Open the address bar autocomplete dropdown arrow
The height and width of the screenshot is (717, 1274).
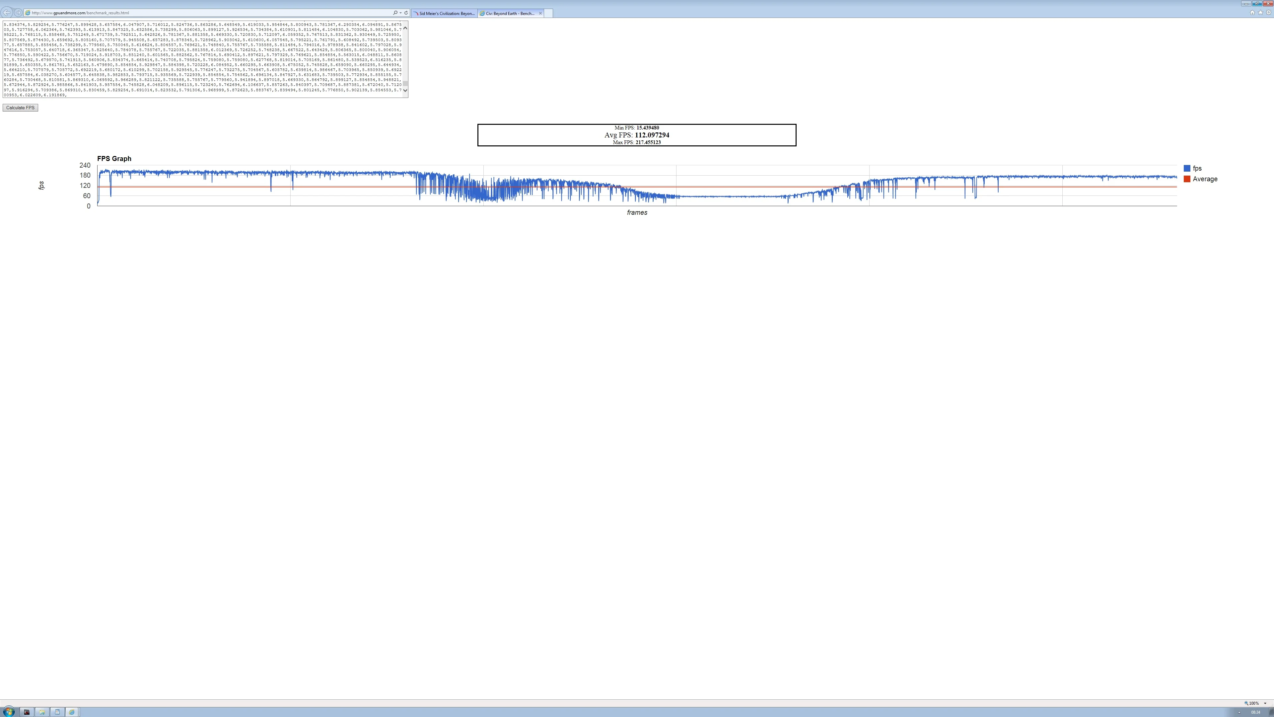[400, 13]
